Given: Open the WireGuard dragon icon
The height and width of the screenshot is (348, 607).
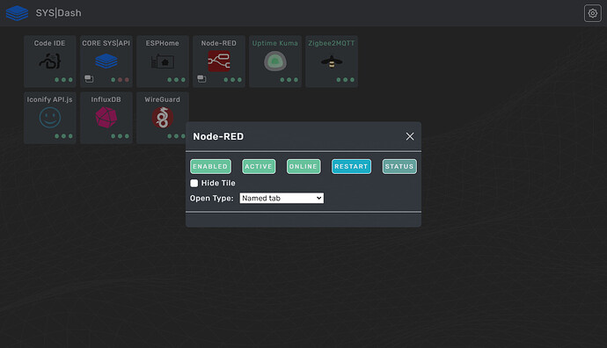Looking at the screenshot, I should tap(163, 118).
